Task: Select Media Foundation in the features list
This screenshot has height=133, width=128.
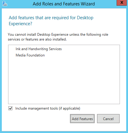Action: click(30, 55)
